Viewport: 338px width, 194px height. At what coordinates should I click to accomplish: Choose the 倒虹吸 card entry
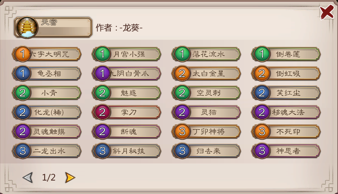[286, 73]
